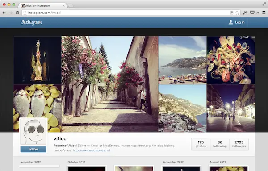Click the August 2012 section label
268x171 pixels.
click(218, 162)
